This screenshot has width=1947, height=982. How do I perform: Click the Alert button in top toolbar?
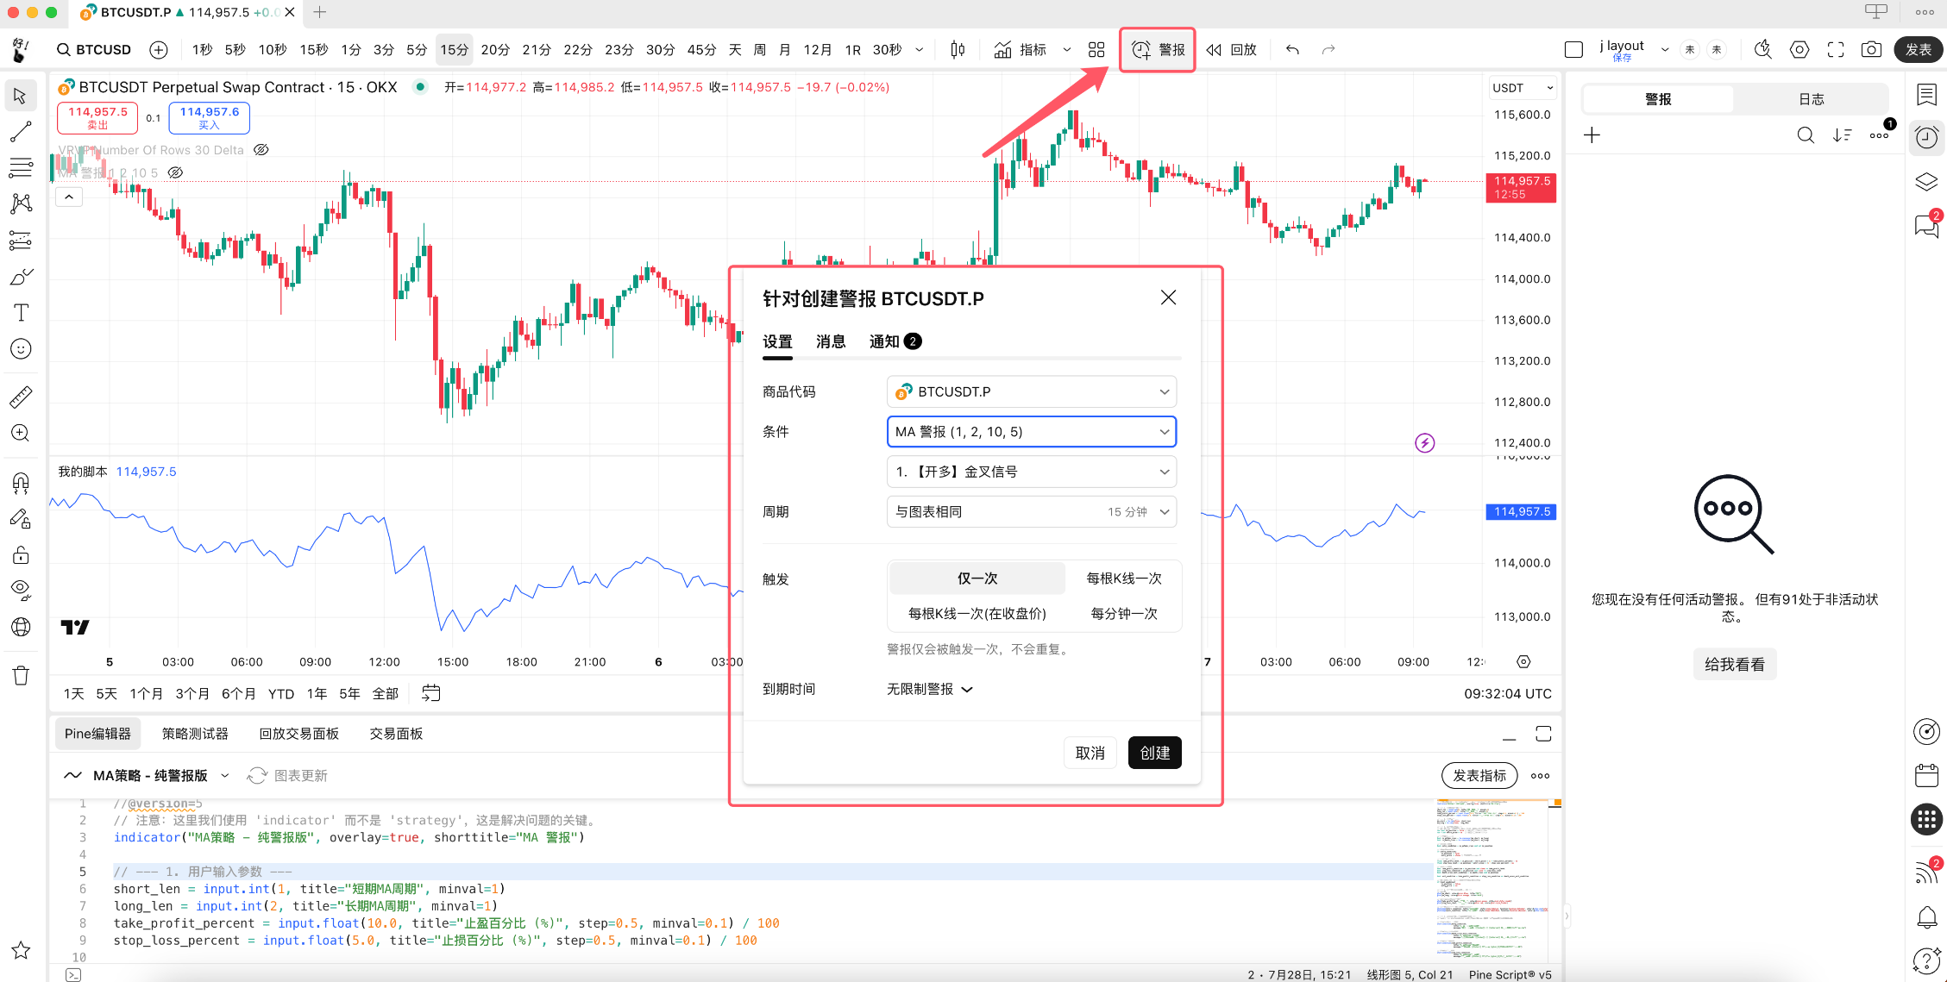(x=1158, y=50)
